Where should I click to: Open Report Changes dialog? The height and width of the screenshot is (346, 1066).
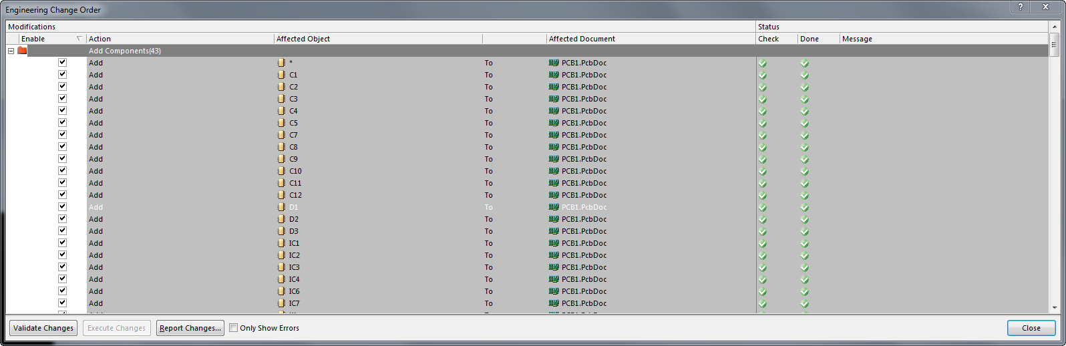click(190, 328)
